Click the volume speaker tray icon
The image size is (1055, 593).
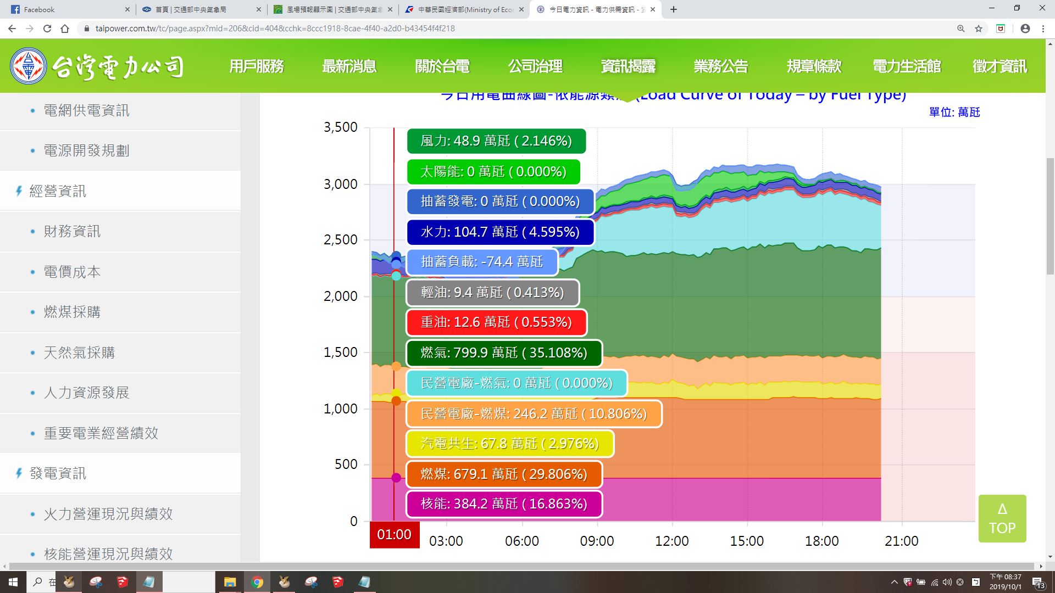point(947,582)
